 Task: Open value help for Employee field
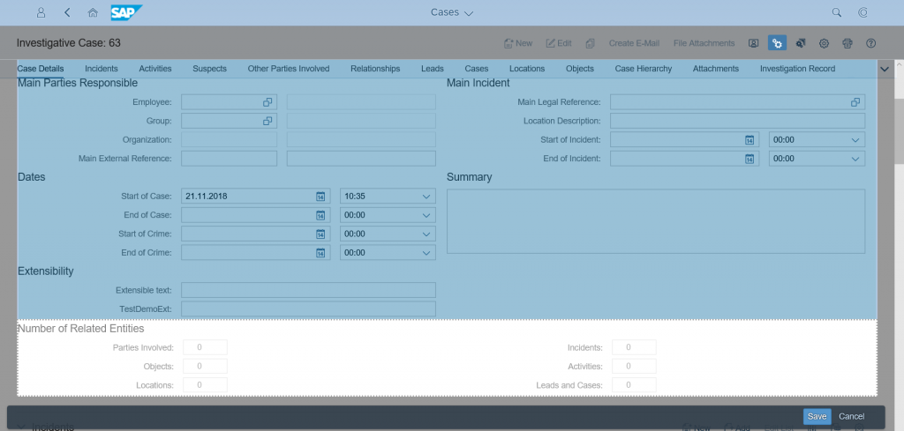pos(267,102)
